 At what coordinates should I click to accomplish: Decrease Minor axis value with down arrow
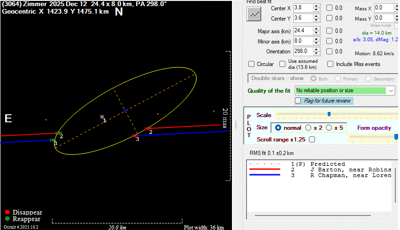click(316, 44)
